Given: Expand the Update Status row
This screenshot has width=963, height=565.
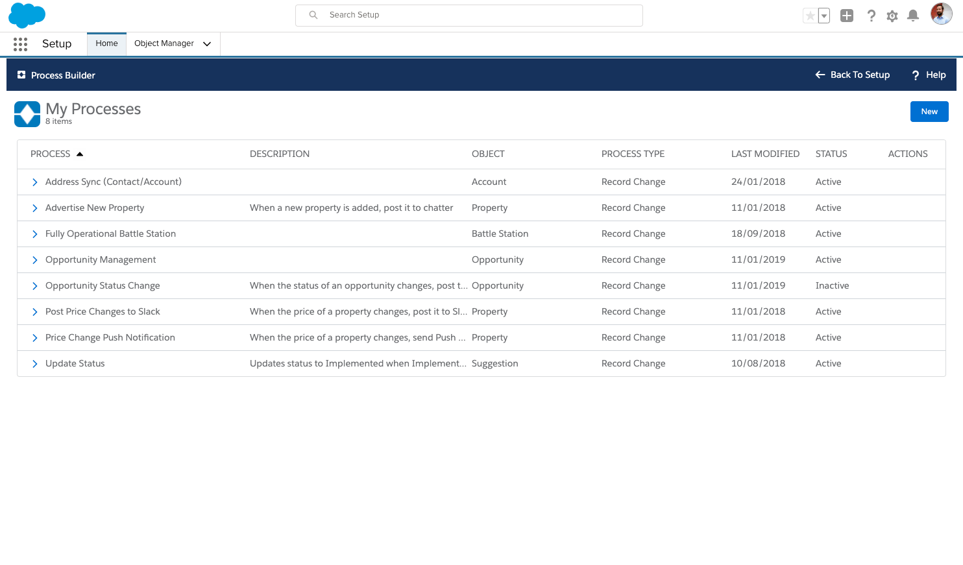Looking at the screenshot, I should [34, 364].
